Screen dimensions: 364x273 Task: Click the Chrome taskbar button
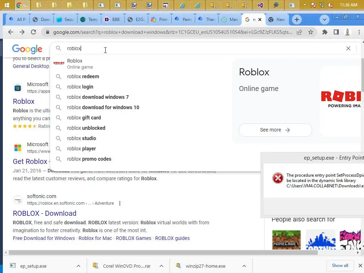[x=22, y=5]
